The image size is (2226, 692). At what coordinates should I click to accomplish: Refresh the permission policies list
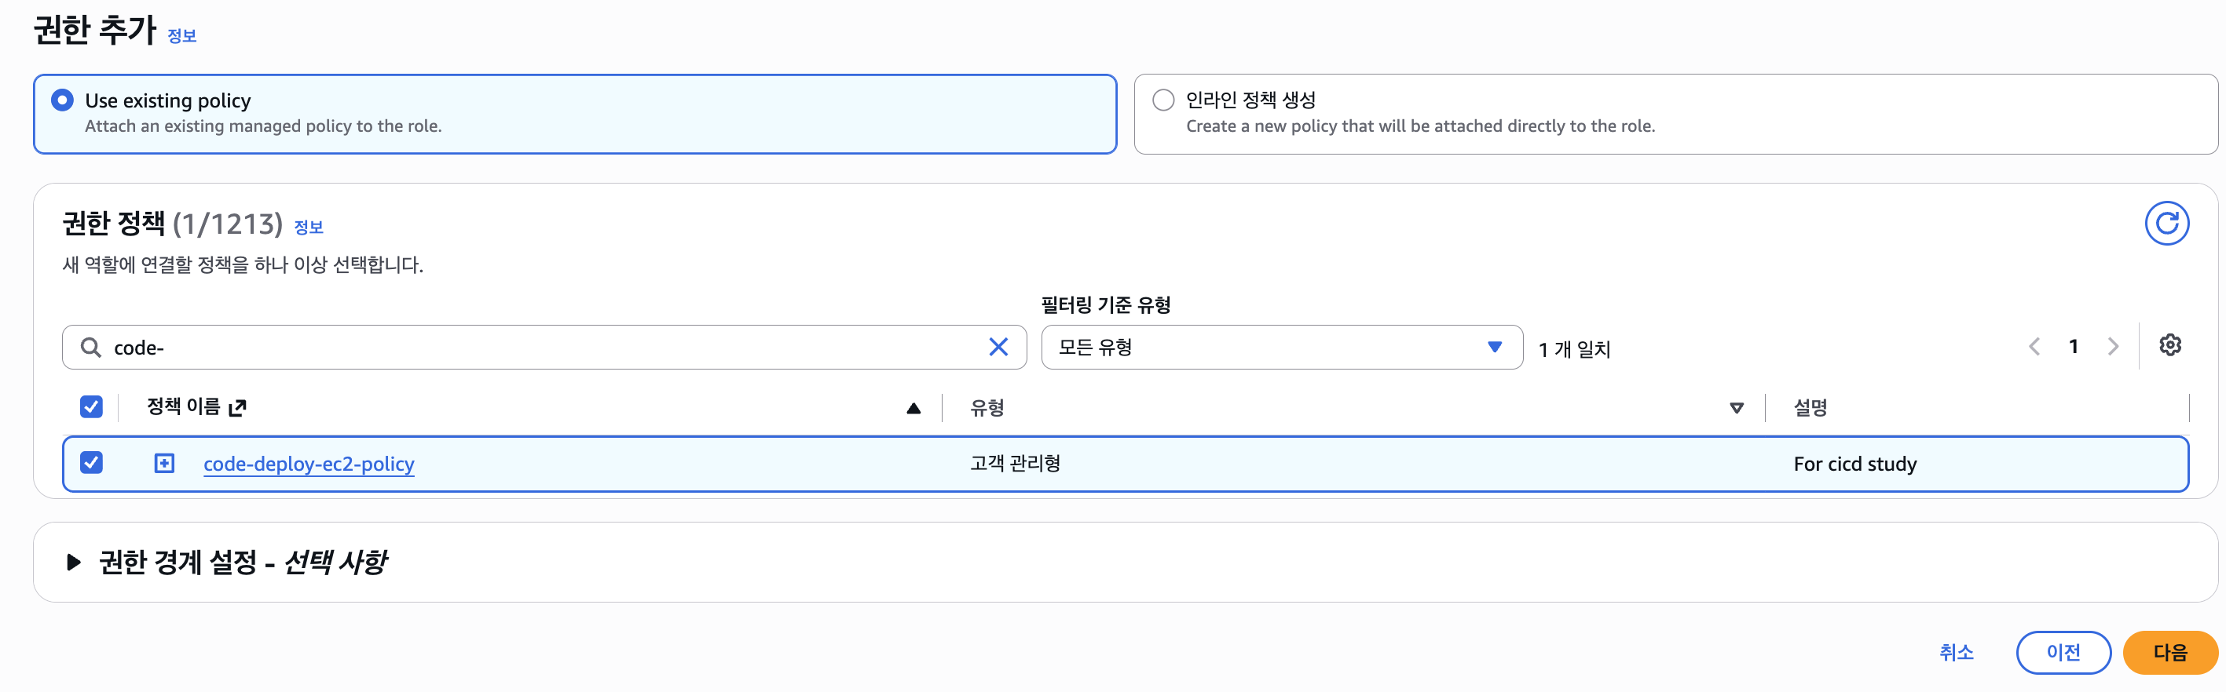click(x=2166, y=224)
